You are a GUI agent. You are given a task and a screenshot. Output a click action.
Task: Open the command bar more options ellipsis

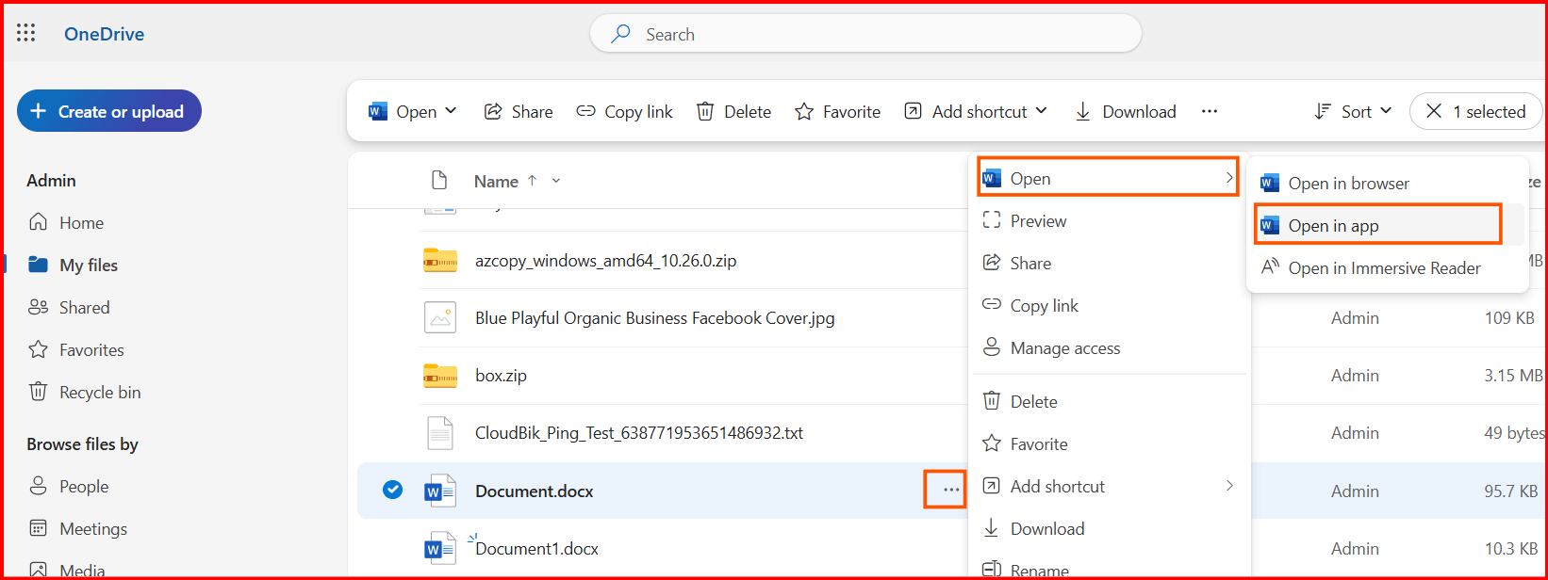(1210, 111)
